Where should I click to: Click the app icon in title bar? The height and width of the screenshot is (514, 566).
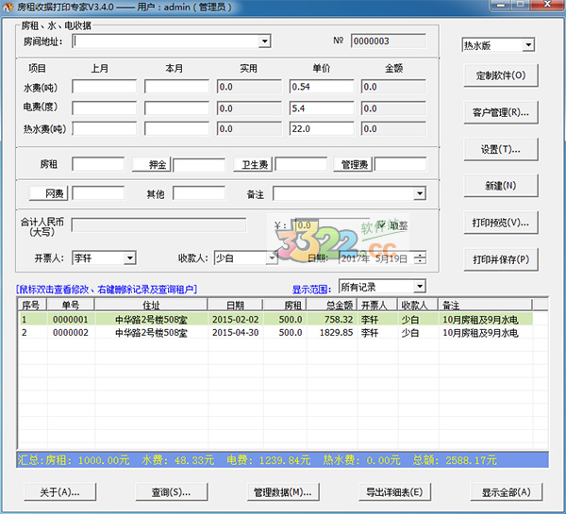8,8
